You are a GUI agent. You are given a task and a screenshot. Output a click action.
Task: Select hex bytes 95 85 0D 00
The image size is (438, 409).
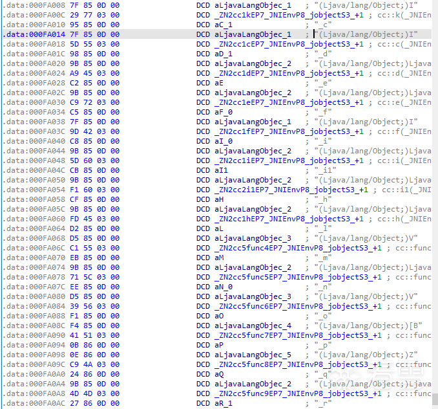click(95, 25)
